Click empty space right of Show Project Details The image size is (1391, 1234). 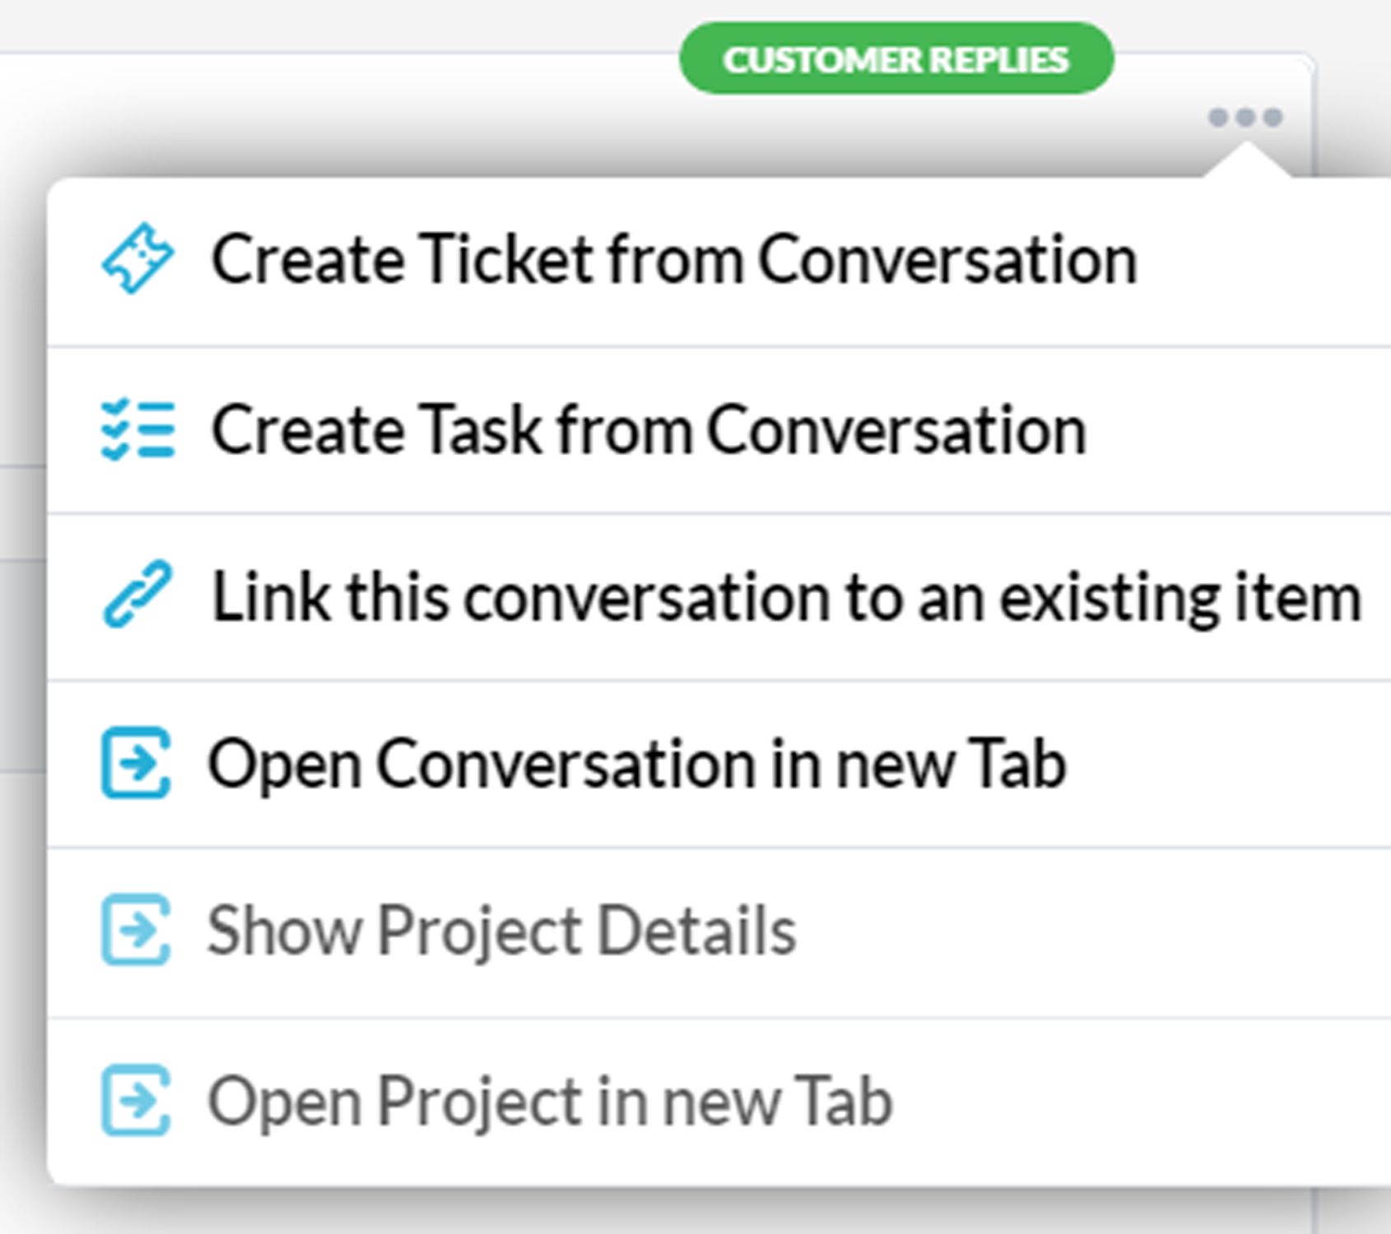[1095, 932]
